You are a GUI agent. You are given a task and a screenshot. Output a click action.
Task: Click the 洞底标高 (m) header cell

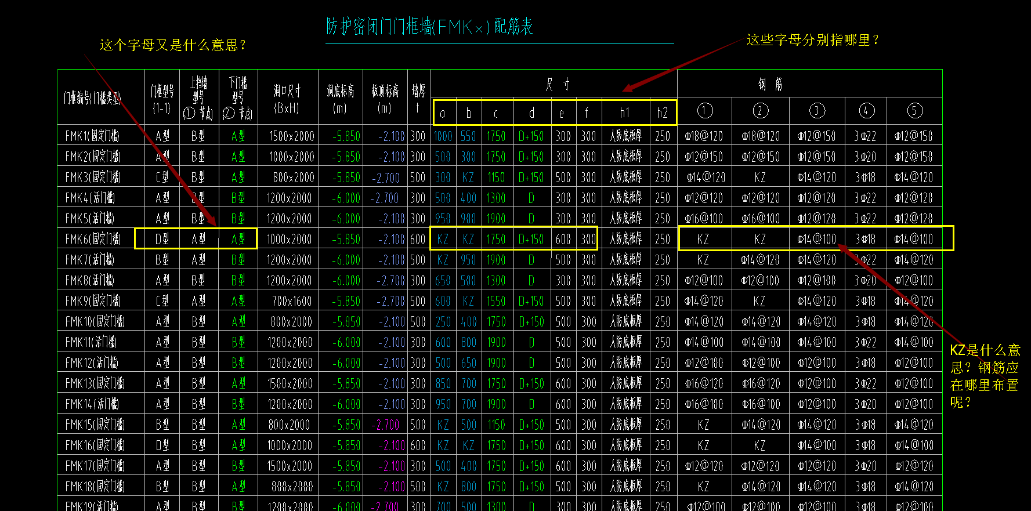[x=340, y=99]
